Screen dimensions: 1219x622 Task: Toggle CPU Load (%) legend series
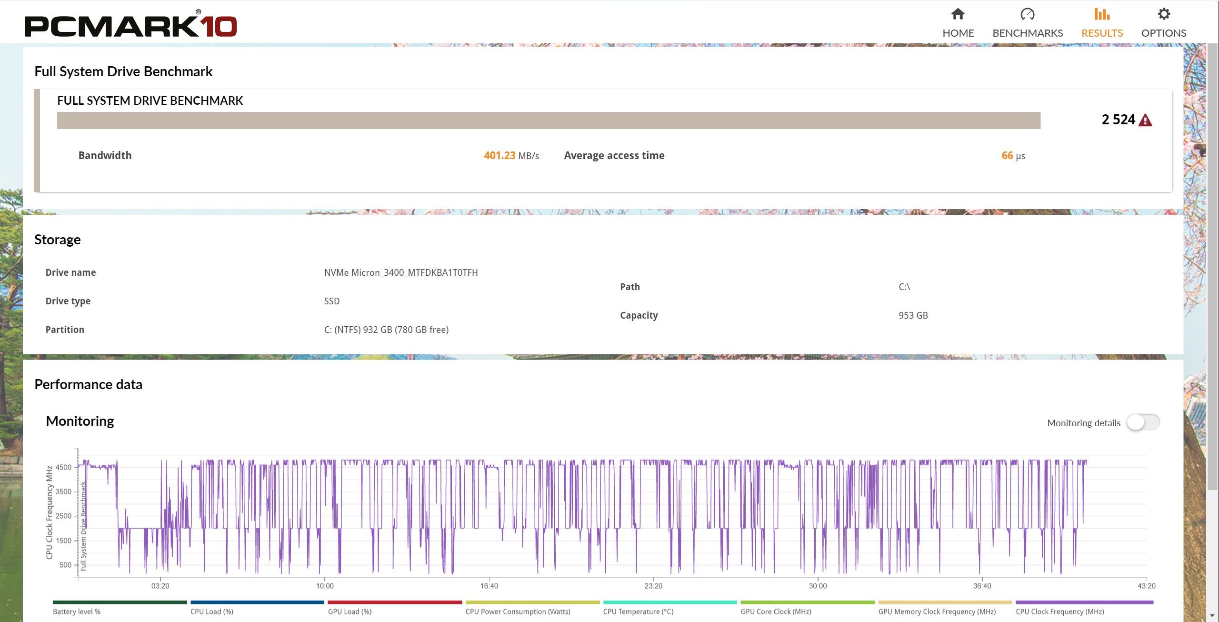257,607
